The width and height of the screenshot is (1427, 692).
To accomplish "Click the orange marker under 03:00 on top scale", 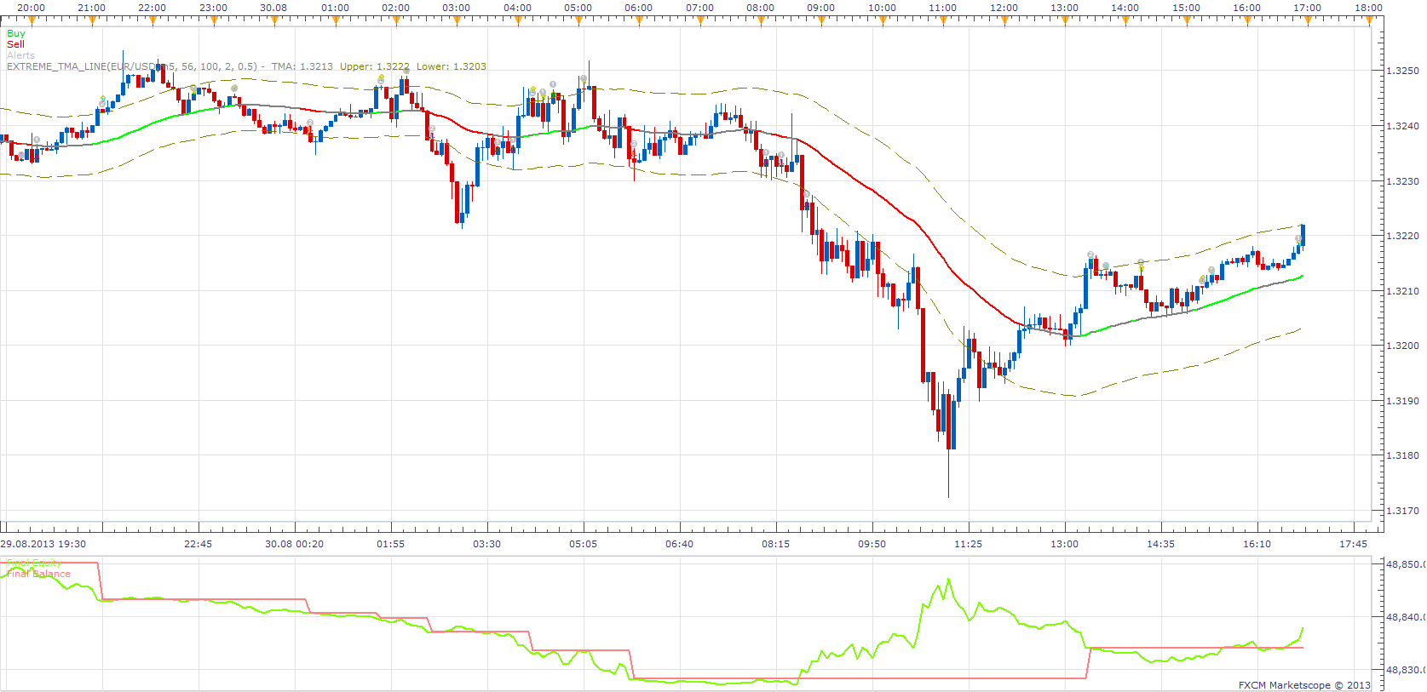I will click(457, 20).
